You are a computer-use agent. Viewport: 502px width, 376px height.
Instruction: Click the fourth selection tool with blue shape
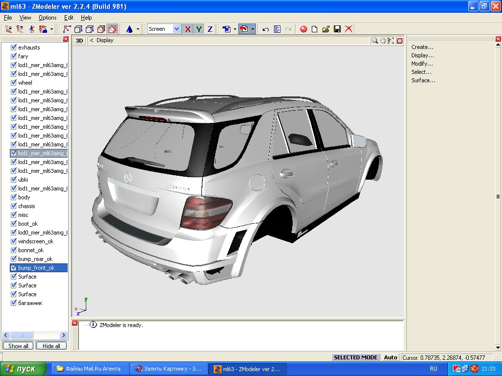click(43, 29)
